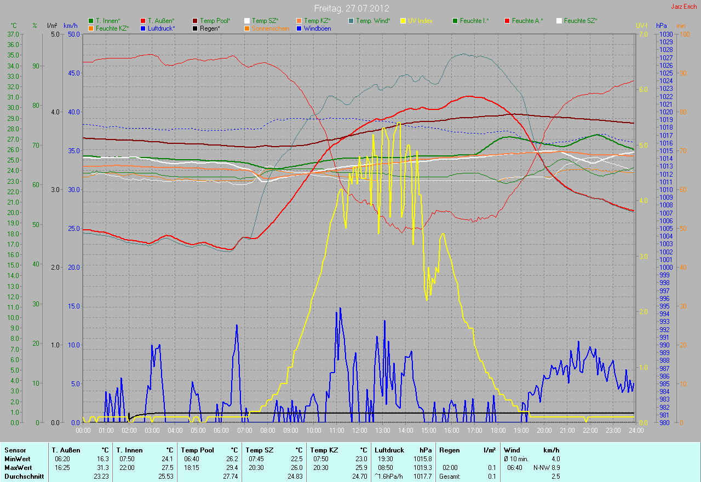Image resolution: width=701 pixels, height=482 pixels.
Task: Select the T. Innen average value 25.53
Action: click(x=165, y=477)
